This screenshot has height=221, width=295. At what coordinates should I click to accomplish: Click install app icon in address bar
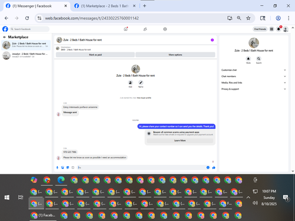230,18
